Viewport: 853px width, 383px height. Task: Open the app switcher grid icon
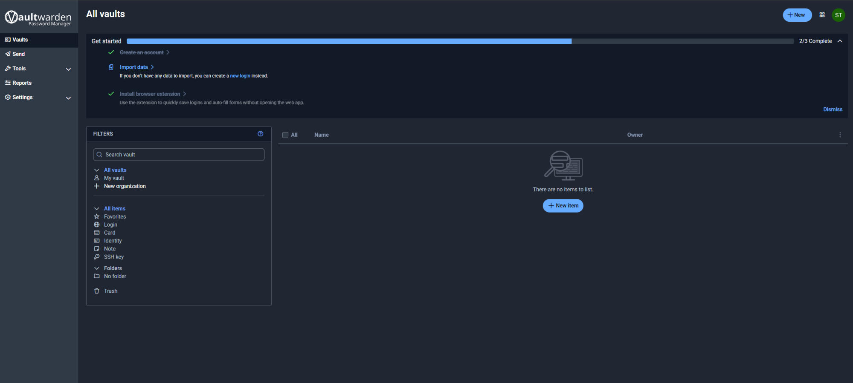pos(822,15)
